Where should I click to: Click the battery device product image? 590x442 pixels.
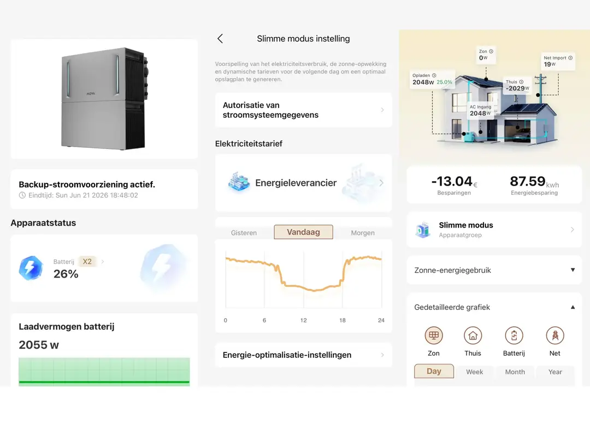tap(104, 98)
